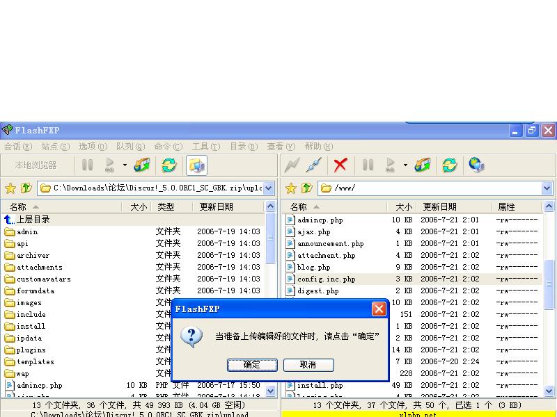Sort the local pane by 名称 column
557x417 pixels.
click(62, 206)
